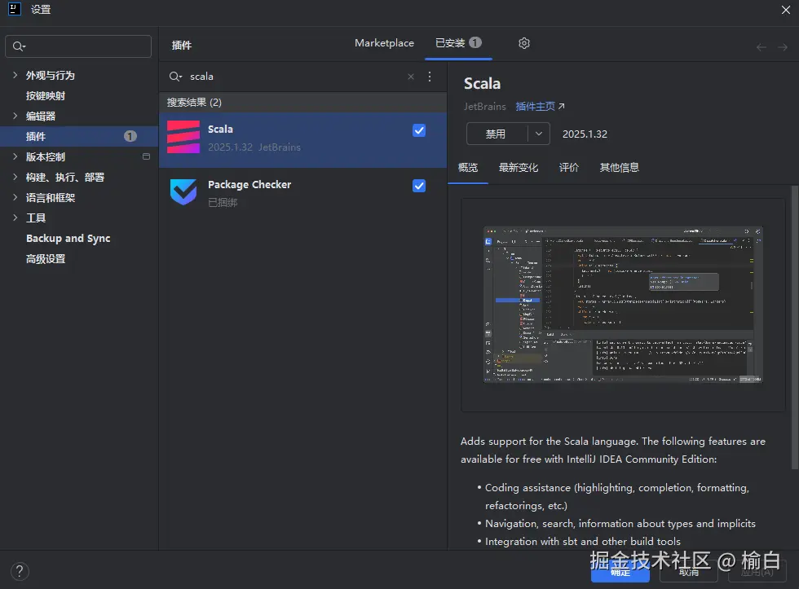This screenshot has height=589, width=799.
Task: Open the 按键映射 settings page
Action: click(x=46, y=95)
